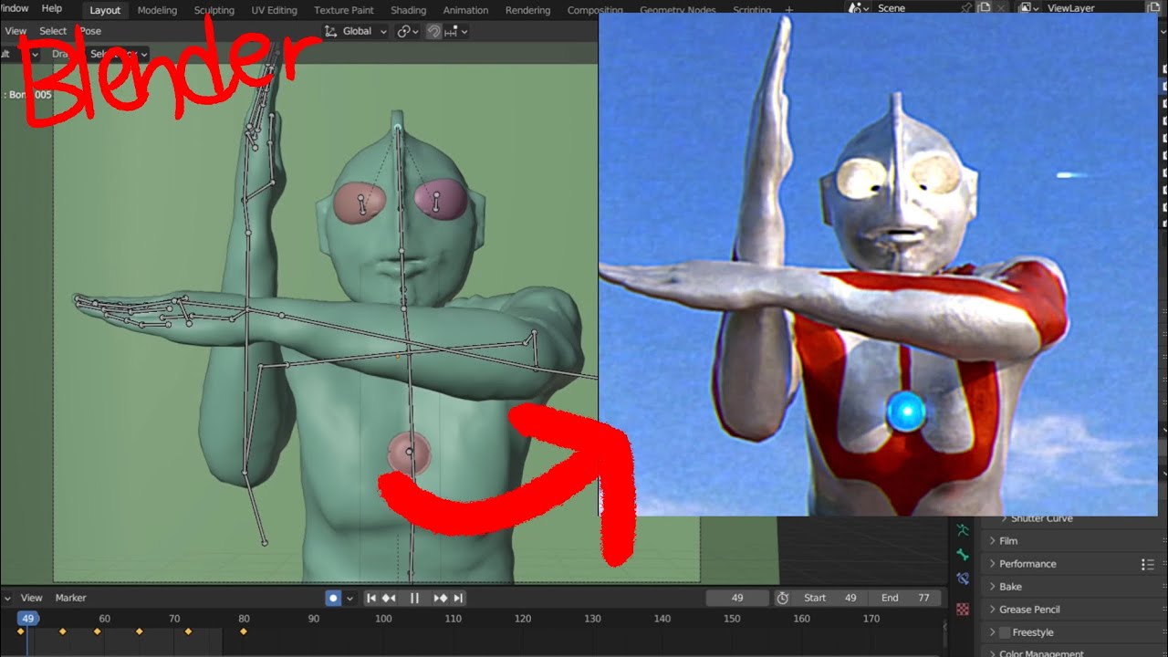The width and height of the screenshot is (1168, 657).
Task: Open the snap element options dropdown
Action: [456, 31]
